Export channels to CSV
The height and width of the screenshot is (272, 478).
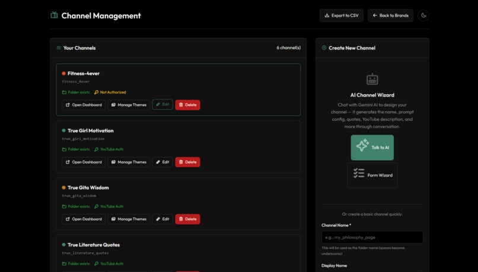pyautogui.click(x=342, y=15)
